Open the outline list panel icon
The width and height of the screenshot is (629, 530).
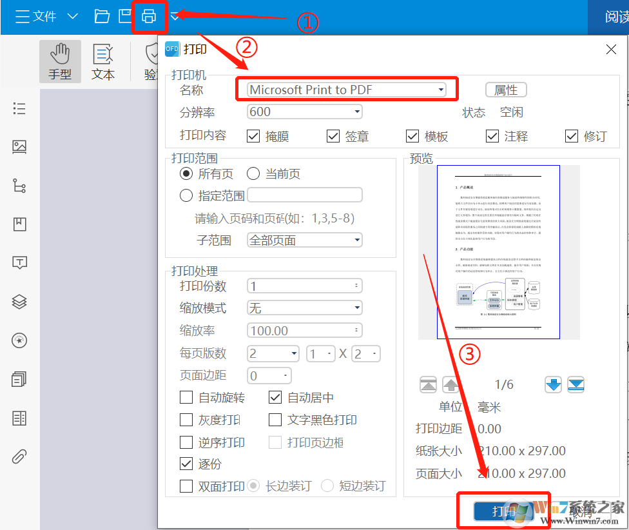pyautogui.click(x=19, y=108)
